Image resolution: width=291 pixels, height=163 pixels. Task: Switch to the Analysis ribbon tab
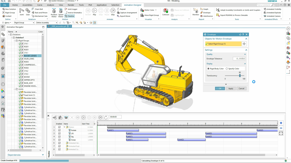[50, 5]
